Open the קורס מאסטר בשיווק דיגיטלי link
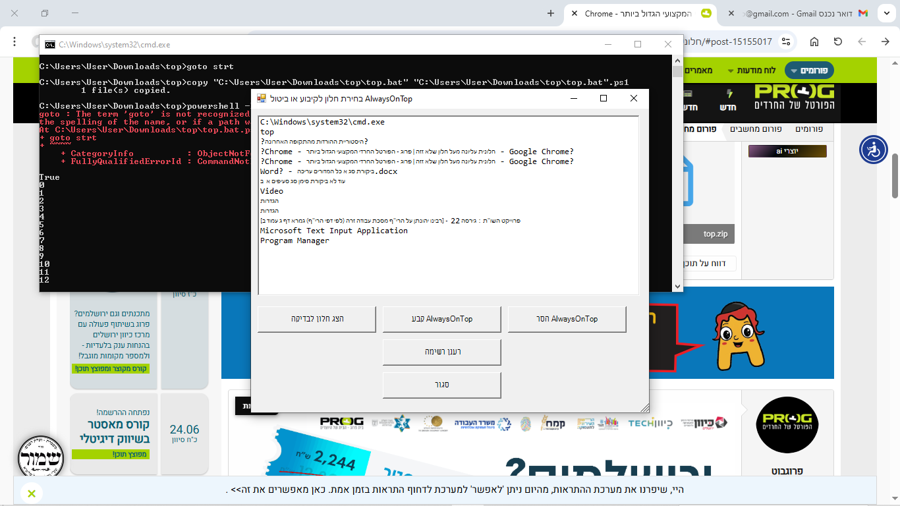Image resolution: width=900 pixels, height=506 pixels. [115, 432]
